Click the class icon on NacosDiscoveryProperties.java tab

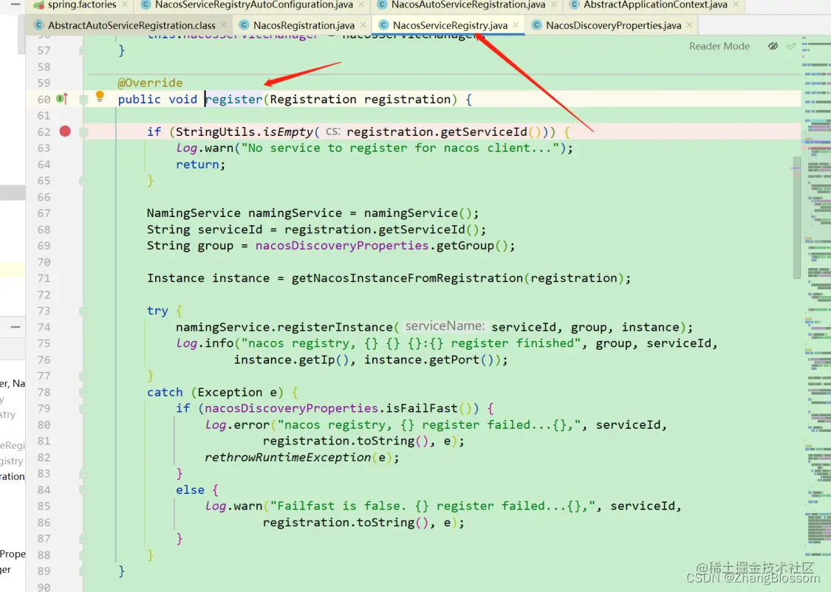coord(536,25)
